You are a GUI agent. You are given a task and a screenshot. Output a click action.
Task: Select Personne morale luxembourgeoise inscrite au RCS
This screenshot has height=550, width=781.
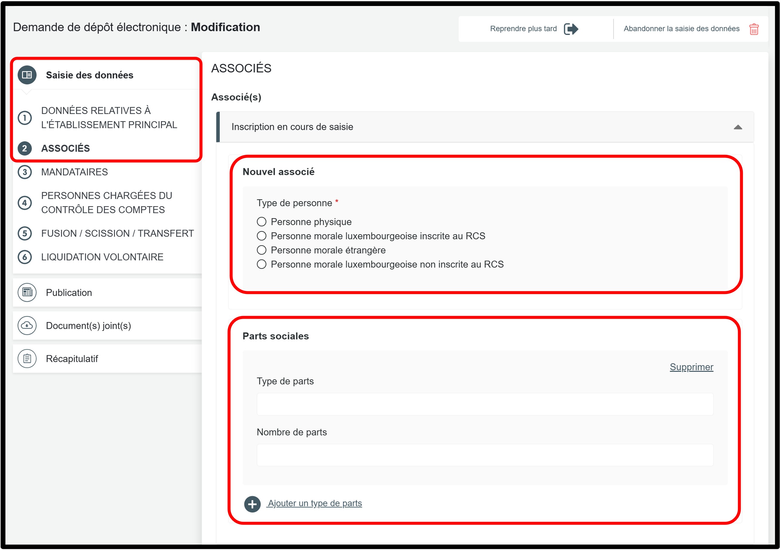[x=261, y=236]
